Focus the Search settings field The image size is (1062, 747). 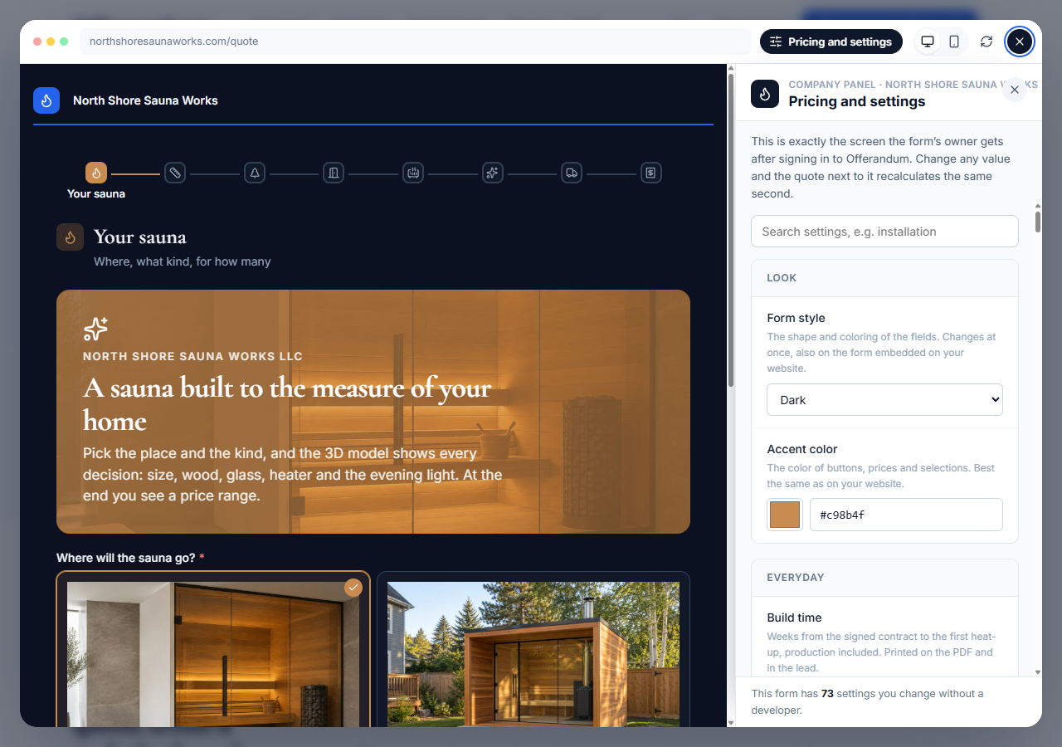(x=884, y=232)
